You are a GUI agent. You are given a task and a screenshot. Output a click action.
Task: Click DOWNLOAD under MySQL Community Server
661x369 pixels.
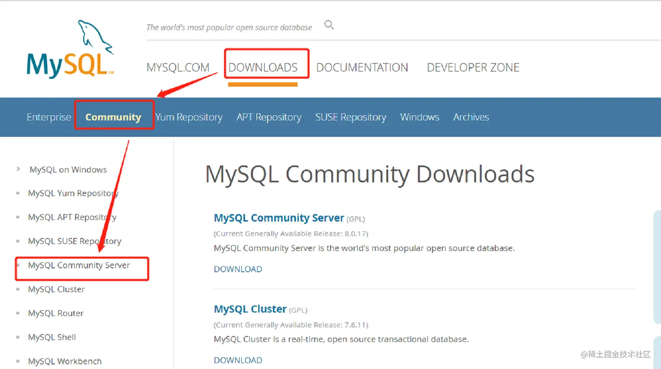pos(238,269)
